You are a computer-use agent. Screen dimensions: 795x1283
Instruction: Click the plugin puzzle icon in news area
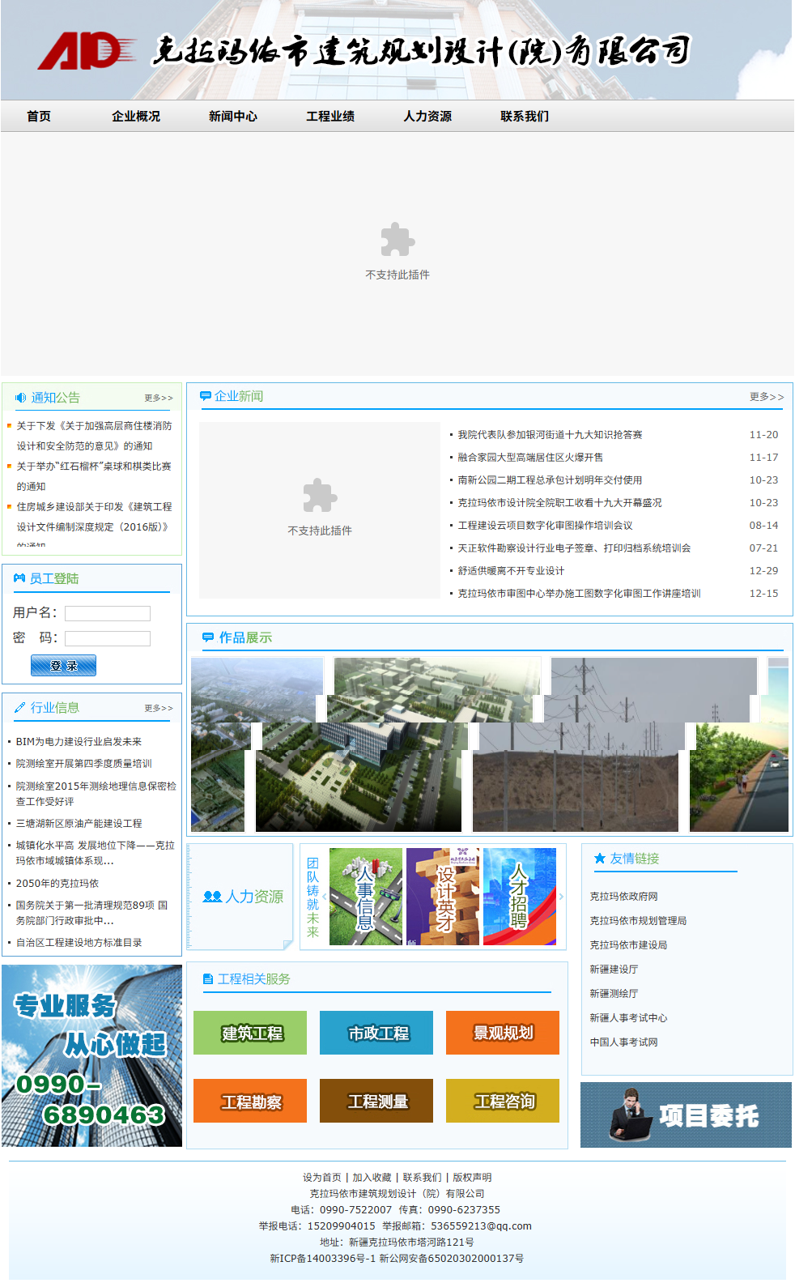tap(320, 496)
